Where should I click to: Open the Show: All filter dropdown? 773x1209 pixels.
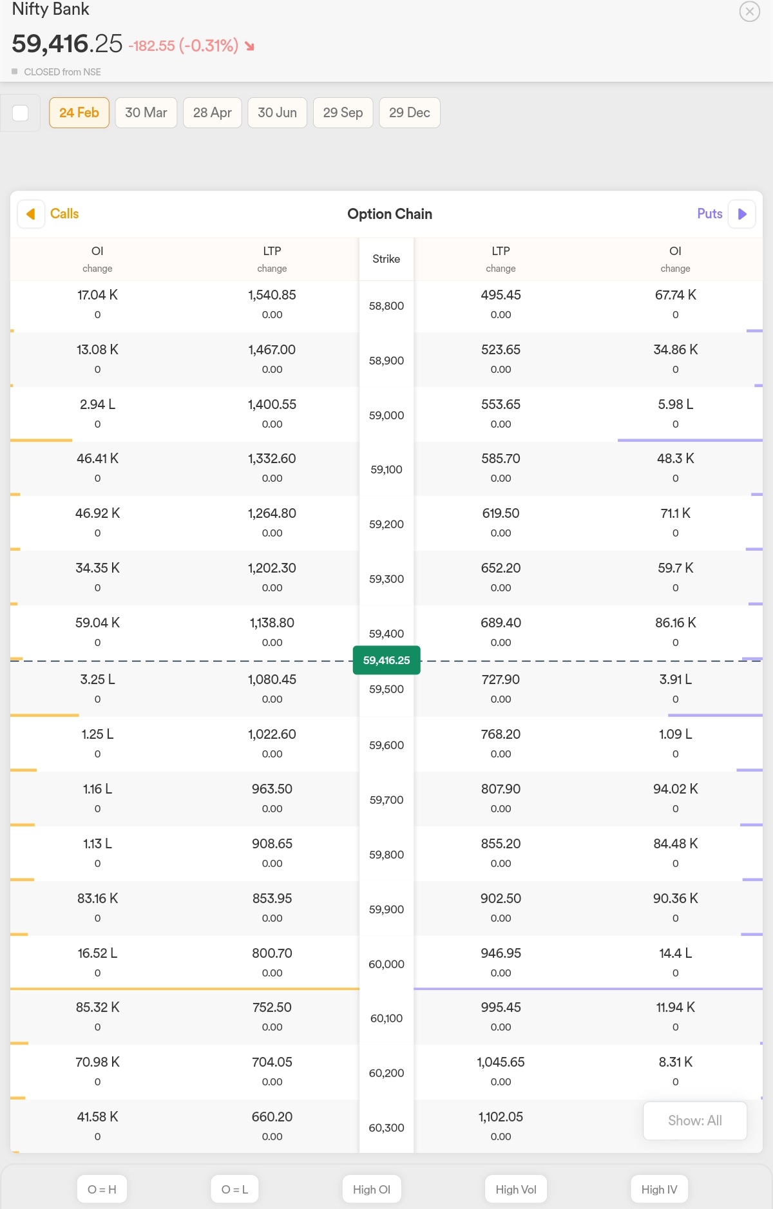pos(694,1121)
